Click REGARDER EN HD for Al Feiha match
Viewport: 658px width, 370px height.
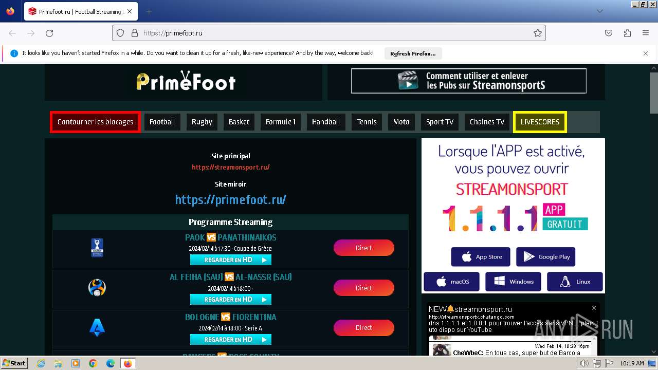231,299
